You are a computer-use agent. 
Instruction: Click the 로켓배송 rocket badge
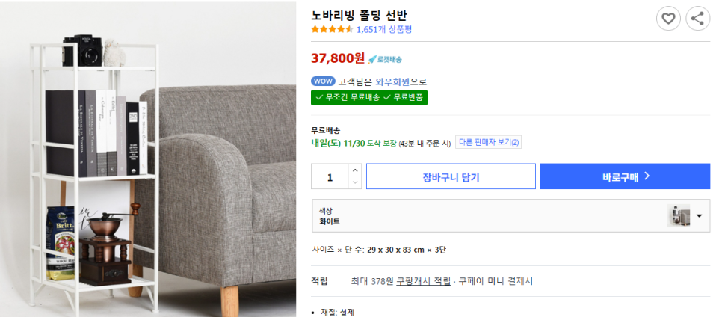click(384, 59)
